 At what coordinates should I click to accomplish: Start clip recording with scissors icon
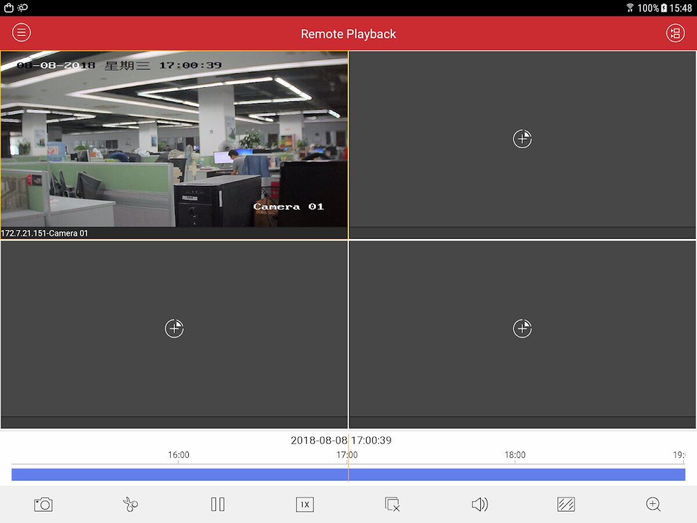coord(130,504)
